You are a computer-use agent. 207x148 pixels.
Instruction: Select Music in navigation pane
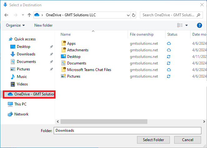click(x=22, y=77)
